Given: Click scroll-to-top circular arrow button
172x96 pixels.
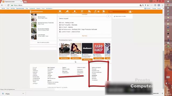Looking at the screenshot, I should (108, 16).
